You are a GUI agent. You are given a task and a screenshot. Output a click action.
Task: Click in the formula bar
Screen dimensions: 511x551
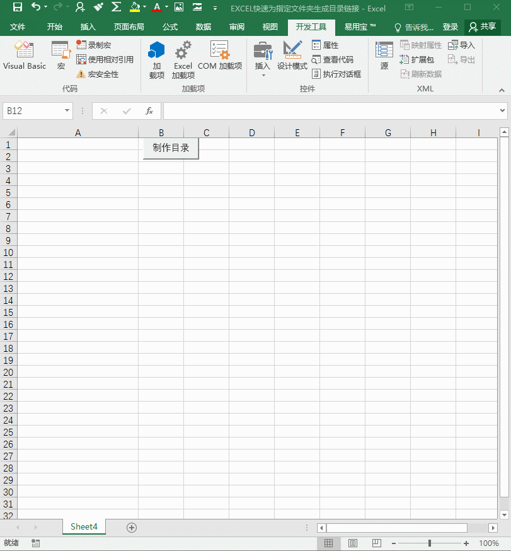pos(331,111)
